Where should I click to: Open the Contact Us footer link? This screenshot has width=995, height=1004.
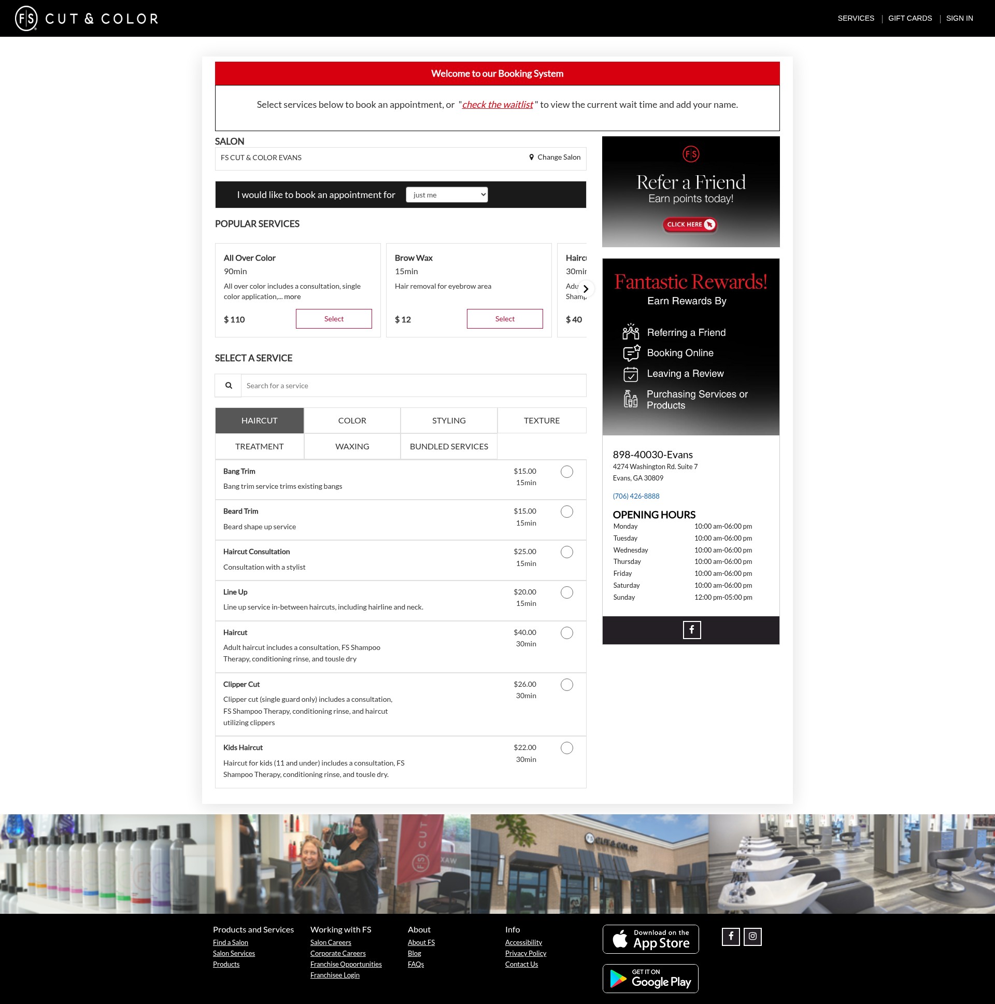(521, 964)
